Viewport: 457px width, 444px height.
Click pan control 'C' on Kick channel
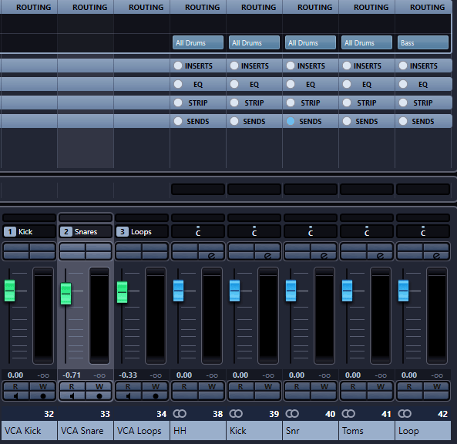coord(254,232)
